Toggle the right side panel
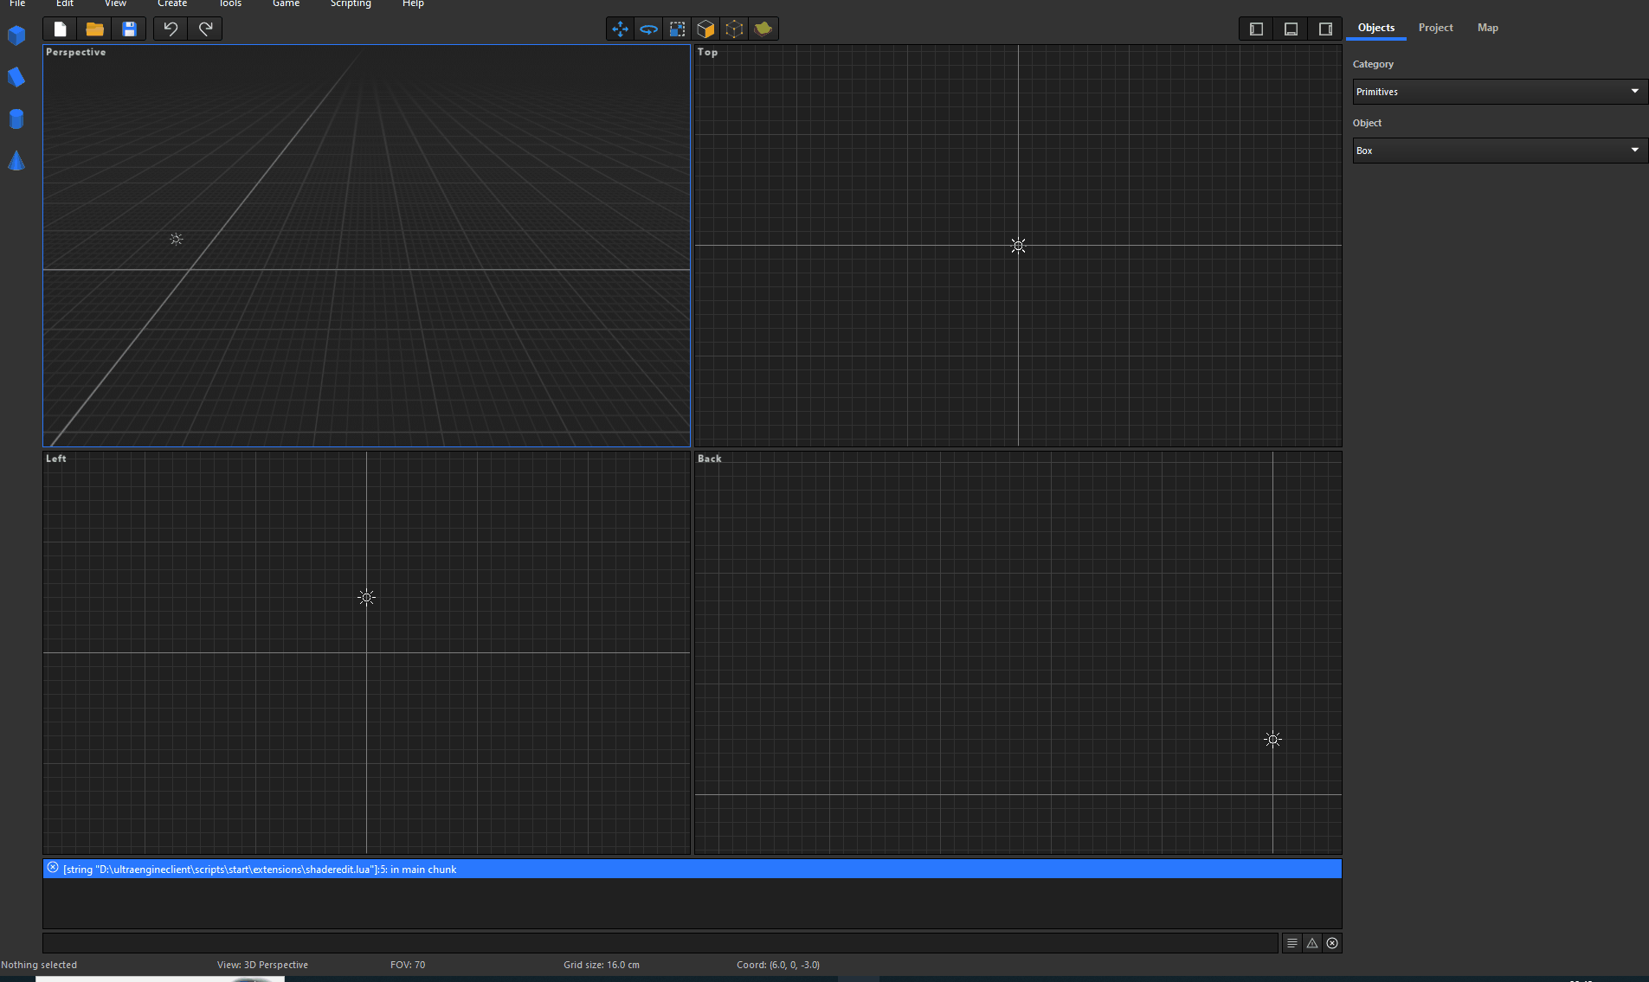The width and height of the screenshot is (1649, 982). coord(1325,29)
